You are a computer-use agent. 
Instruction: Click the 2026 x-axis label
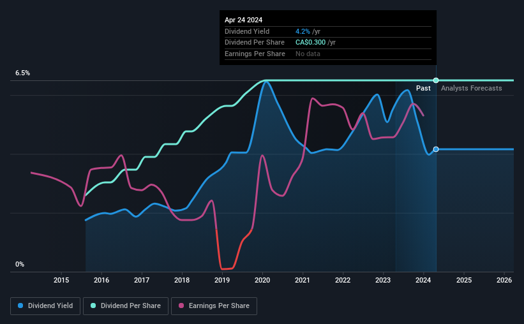[x=504, y=280]
